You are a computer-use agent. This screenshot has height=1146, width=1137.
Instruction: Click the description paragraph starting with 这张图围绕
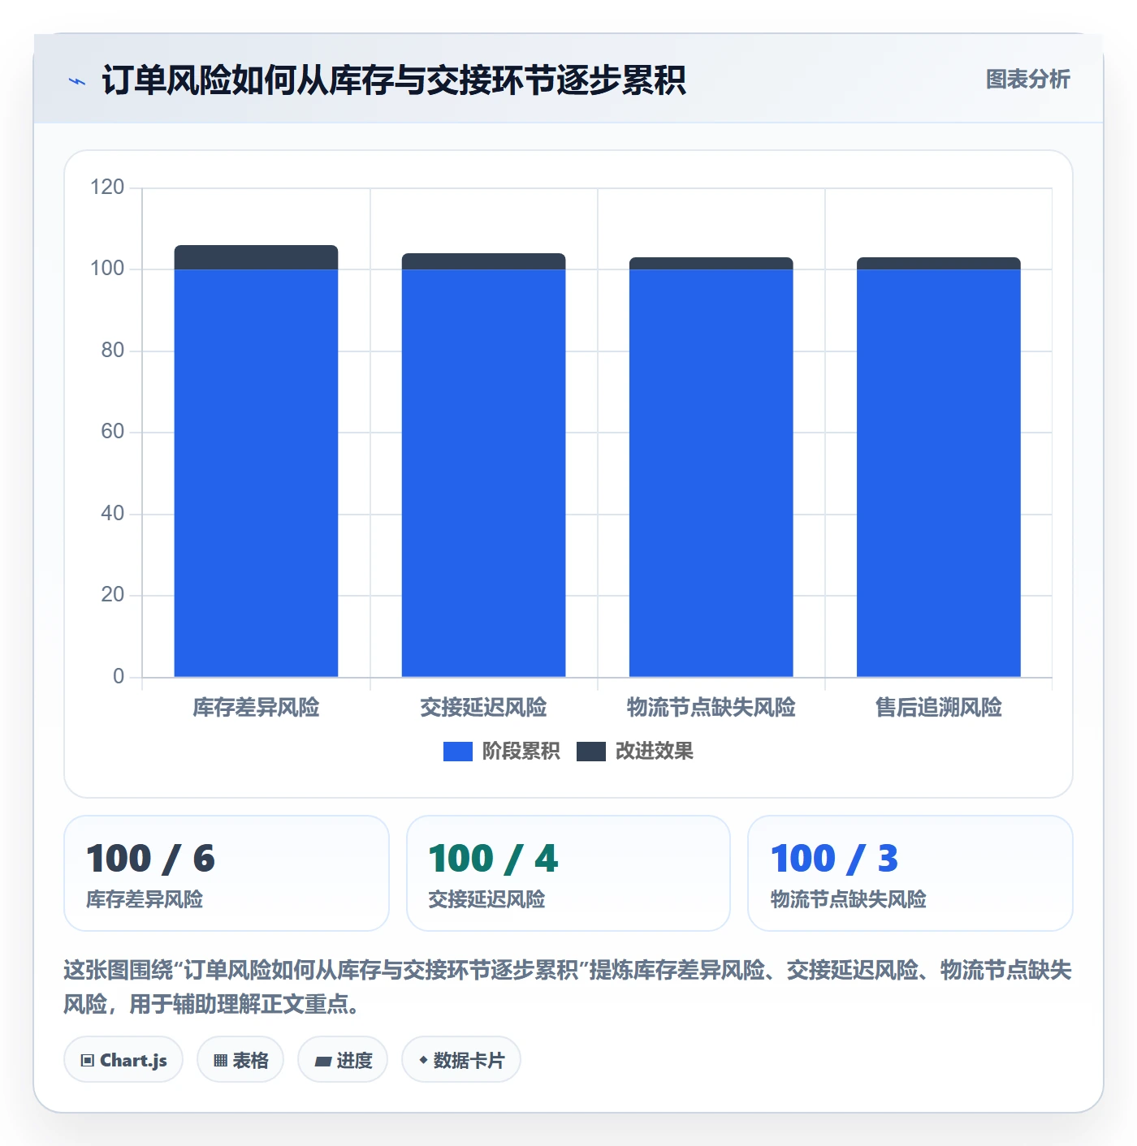tap(568, 987)
